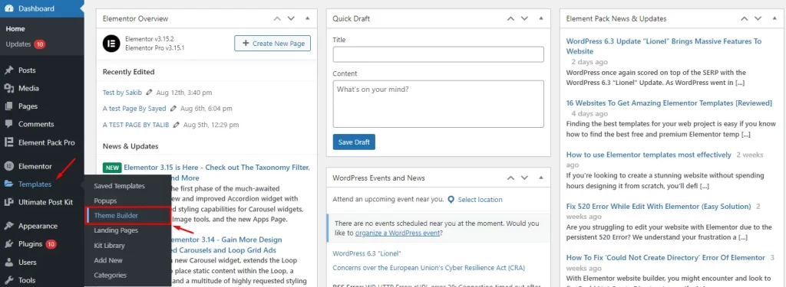Open organize a WordPress event link
Image resolution: width=786 pixels, height=287 pixels.
(x=397, y=233)
